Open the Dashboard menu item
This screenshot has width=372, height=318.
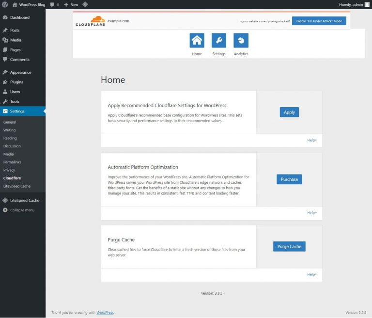(20, 17)
